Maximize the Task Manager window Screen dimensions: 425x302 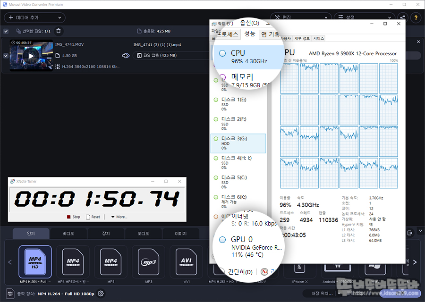tap(385, 24)
